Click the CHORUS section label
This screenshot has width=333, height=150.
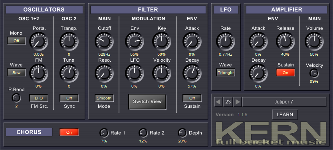(29, 132)
